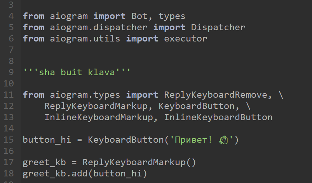Screen dimensions: 312x183
Task: Click ReplyKeyboardRemove on line 11
Action: click(x=216, y=95)
